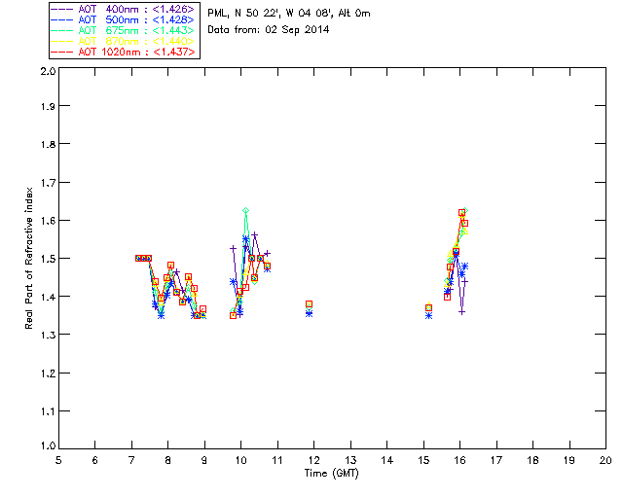
Task: Click the x-axis tick label 12
Action: (x=313, y=460)
